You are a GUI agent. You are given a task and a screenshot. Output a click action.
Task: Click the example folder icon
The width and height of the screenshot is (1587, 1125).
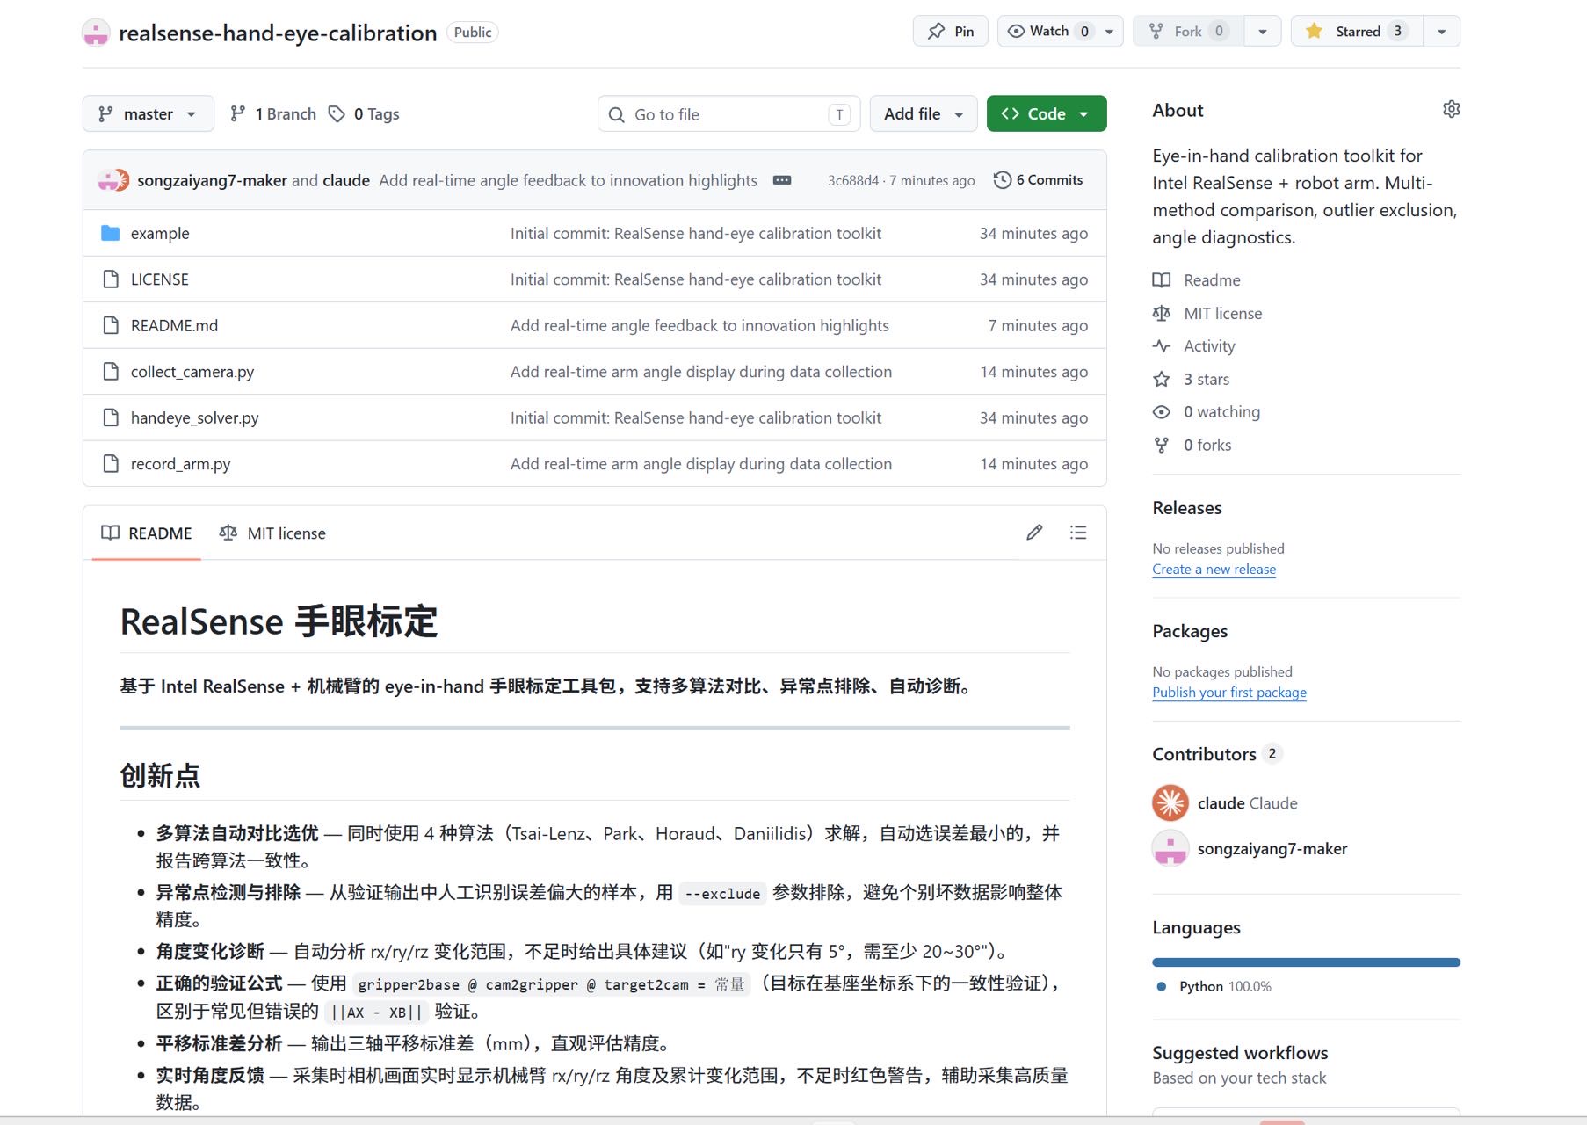(110, 233)
